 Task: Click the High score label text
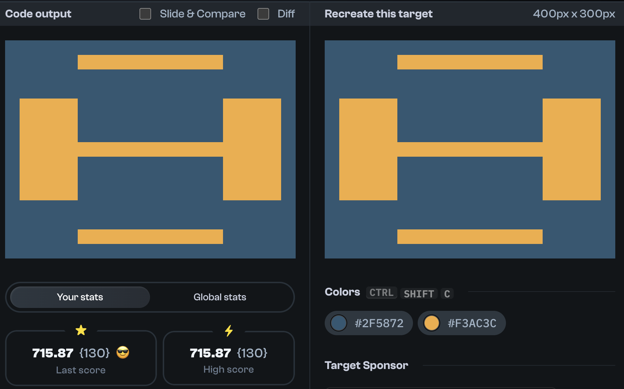[228, 369]
